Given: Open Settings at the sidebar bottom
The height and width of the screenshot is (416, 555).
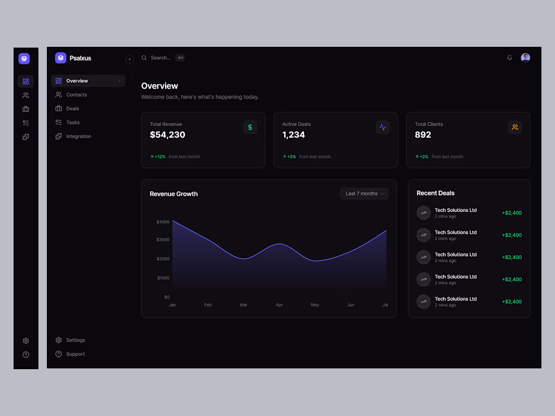Looking at the screenshot, I should click(75, 340).
